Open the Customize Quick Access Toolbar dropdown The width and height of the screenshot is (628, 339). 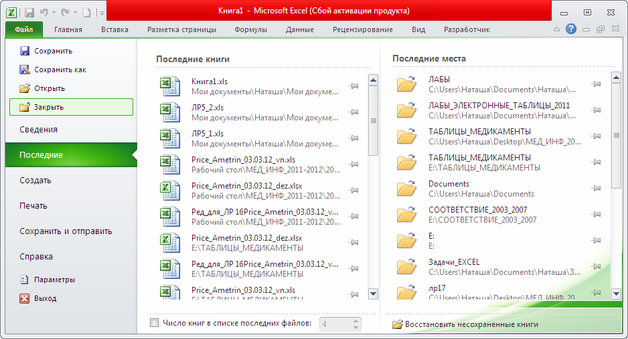102,13
